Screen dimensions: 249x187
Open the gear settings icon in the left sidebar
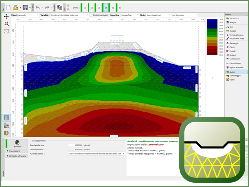(x=6, y=133)
